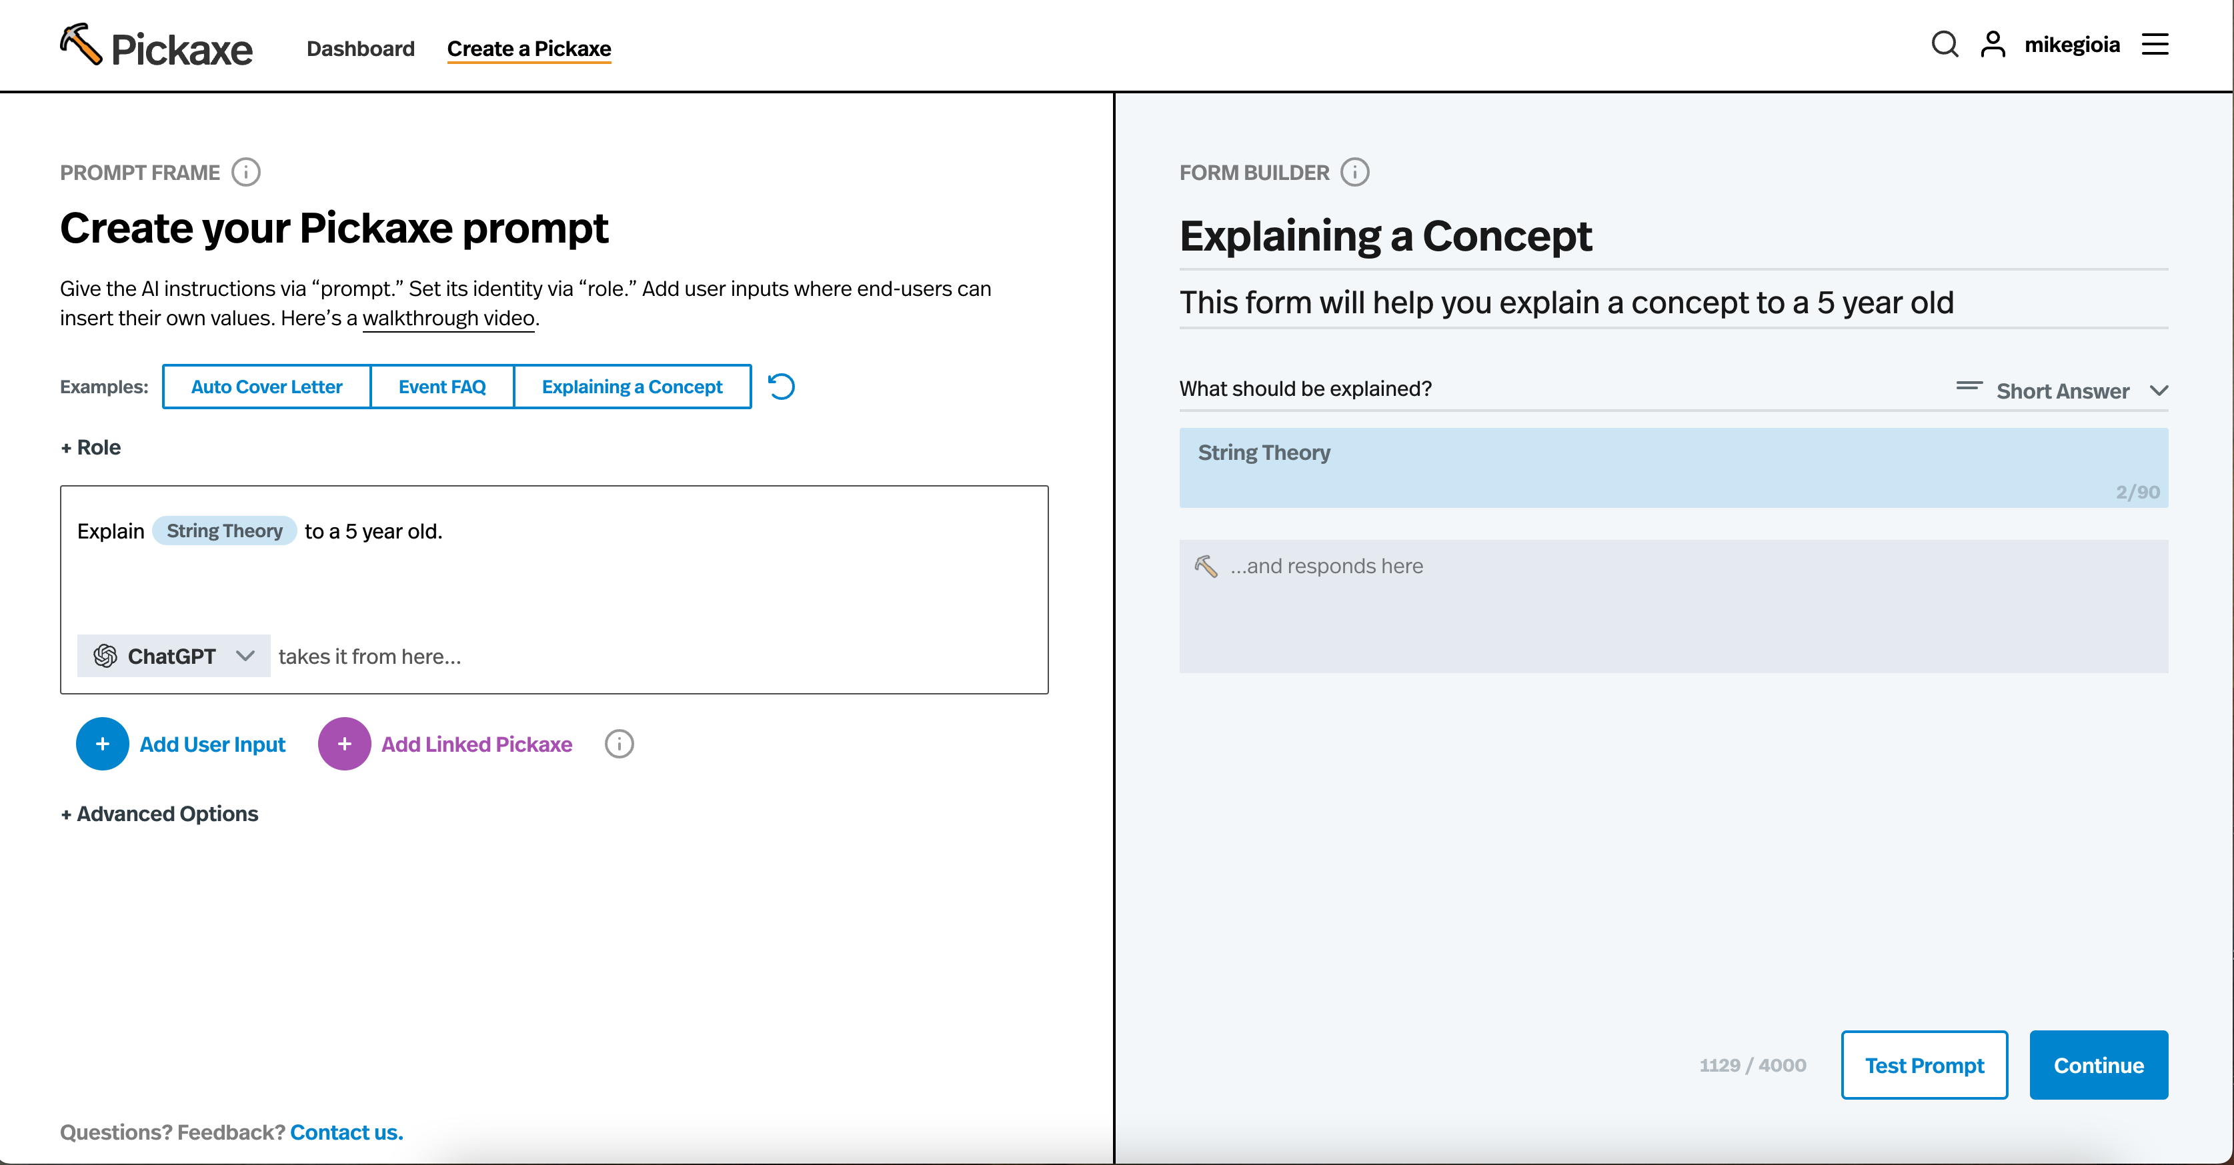The height and width of the screenshot is (1165, 2234).
Task: Select the Auto Cover Letter example
Action: pyautogui.click(x=266, y=387)
